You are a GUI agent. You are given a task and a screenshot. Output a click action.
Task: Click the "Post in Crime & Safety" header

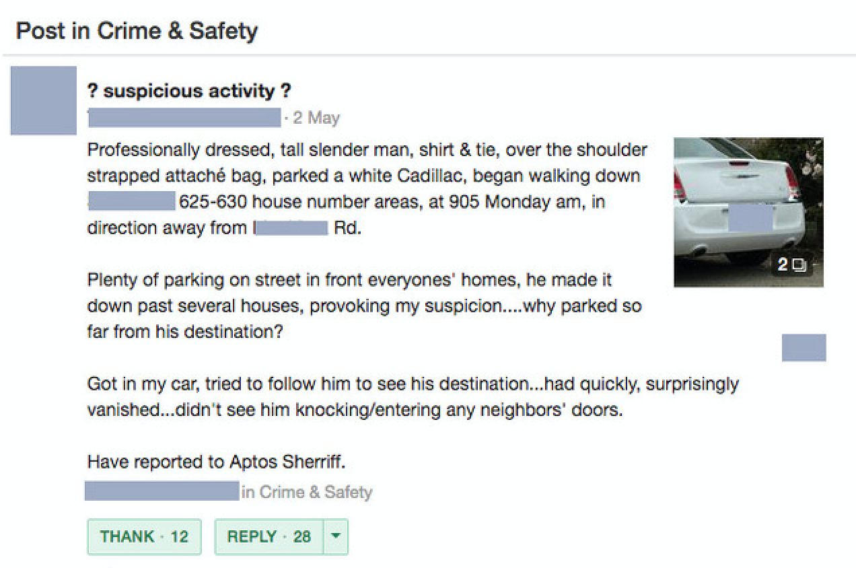click(137, 31)
